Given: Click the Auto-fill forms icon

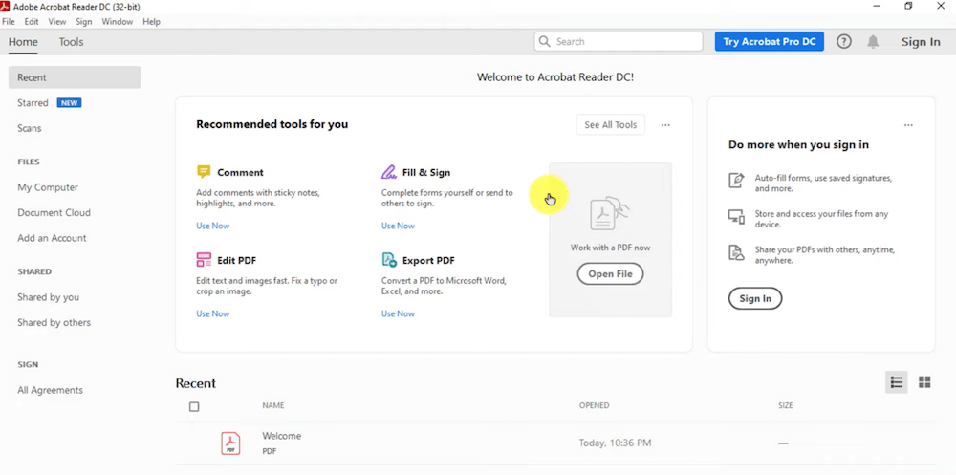Looking at the screenshot, I should [x=736, y=181].
